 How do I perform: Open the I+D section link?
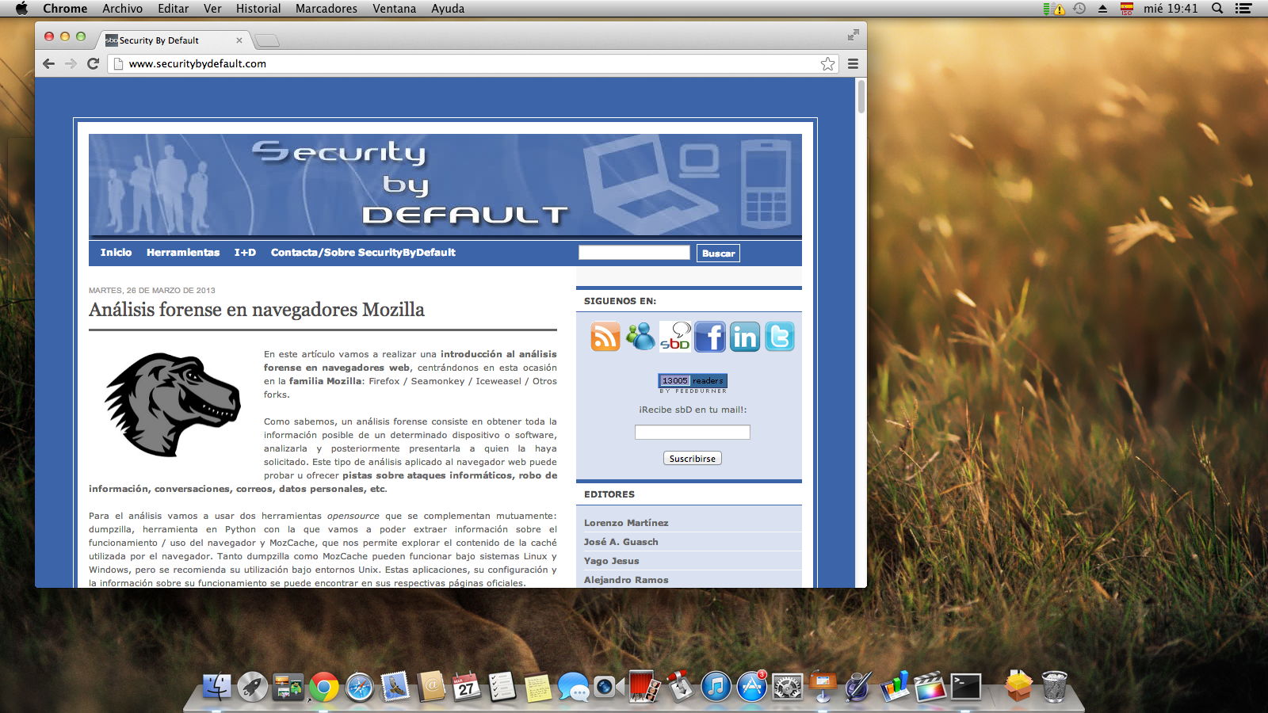pyautogui.click(x=245, y=253)
